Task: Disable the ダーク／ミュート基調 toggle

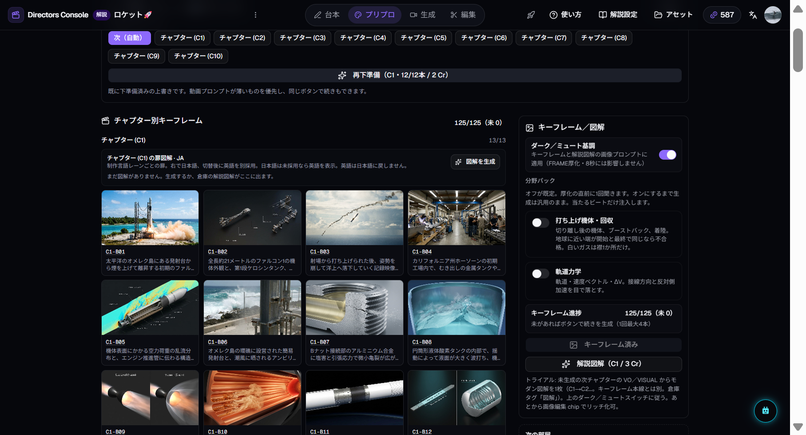Action: pyautogui.click(x=667, y=155)
